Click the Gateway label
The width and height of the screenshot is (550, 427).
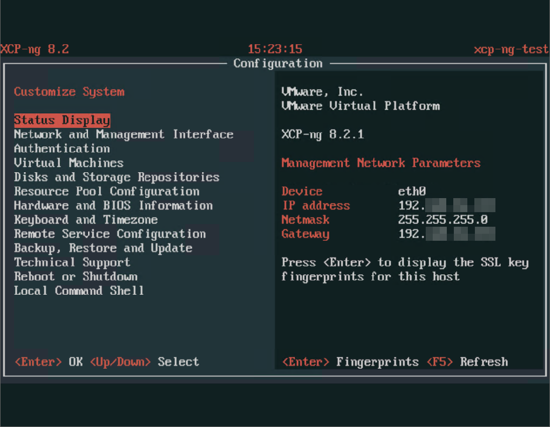(x=305, y=234)
